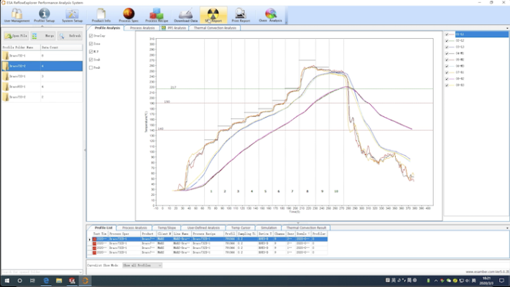Image resolution: width=510 pixels, height=287 pixels.
Task: Select the Process Spec icon
Action: (x=129, y=14)
